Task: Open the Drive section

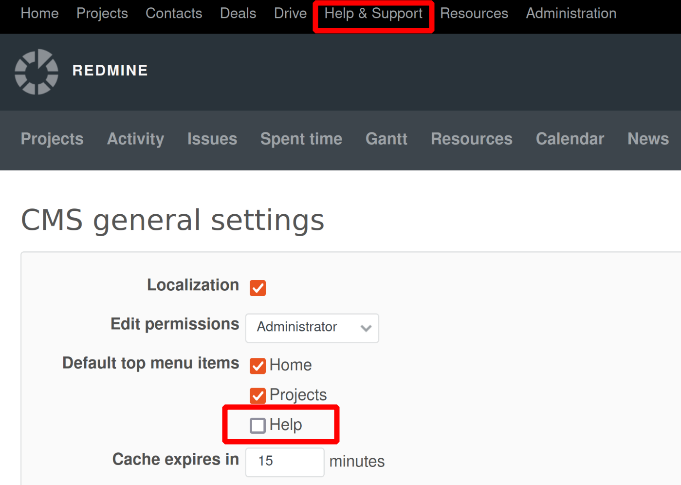Action: click(290, 14)
